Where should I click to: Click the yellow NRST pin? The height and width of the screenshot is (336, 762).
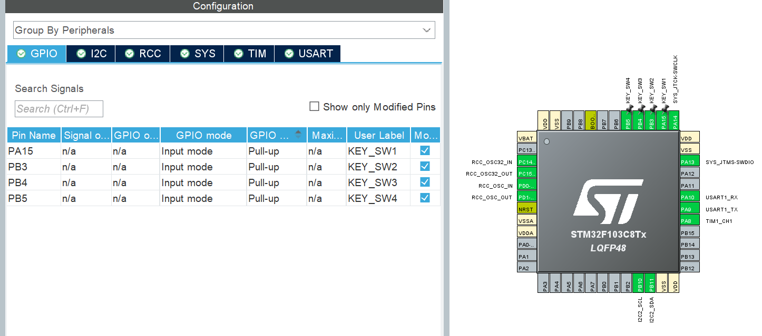tap(527, 209)
